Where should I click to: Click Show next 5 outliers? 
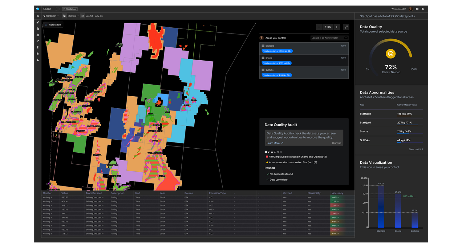(x=416, y=149)
